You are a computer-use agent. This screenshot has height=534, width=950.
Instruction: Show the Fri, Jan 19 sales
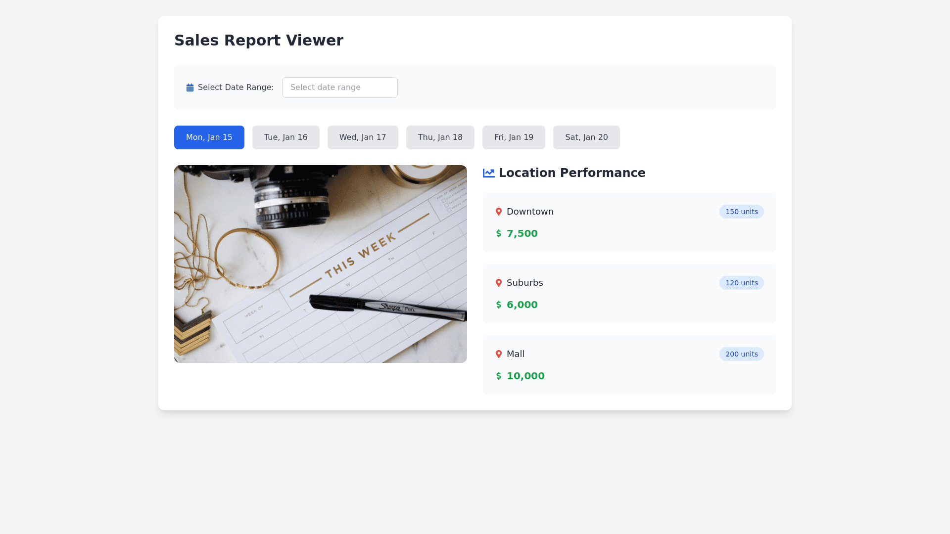coord(514,137)
